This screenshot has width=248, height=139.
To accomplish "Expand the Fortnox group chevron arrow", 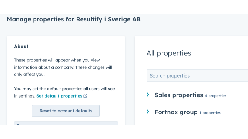I will [x=148, y=112].
